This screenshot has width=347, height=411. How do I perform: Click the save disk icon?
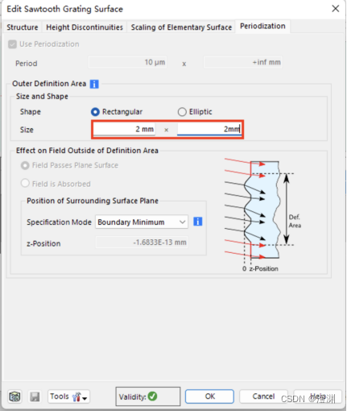point(35,396)
